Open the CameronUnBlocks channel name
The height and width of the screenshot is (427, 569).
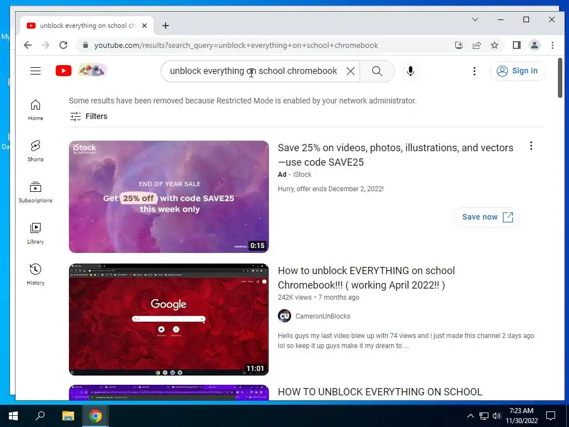coord(323,316)
